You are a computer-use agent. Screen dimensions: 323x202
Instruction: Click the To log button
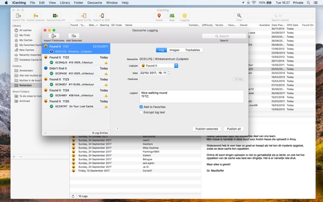click(238, 79)
